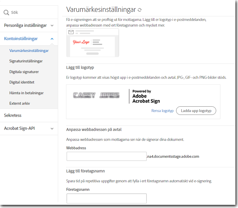Click the .na4.documentsstage.adobe.com domain text
Viewport: 238px width, 208px height.
pyautogui.click(x=173, y=156)
